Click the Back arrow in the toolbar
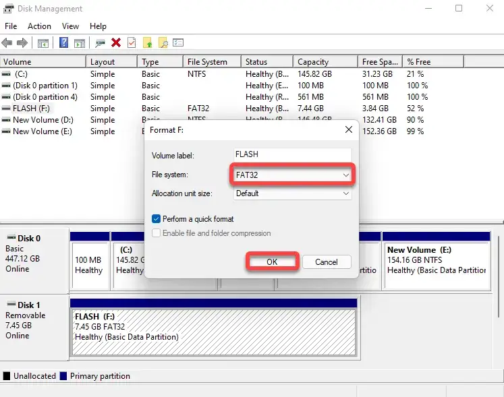Viewport: 504px width, 397px height. click(7, 42)
